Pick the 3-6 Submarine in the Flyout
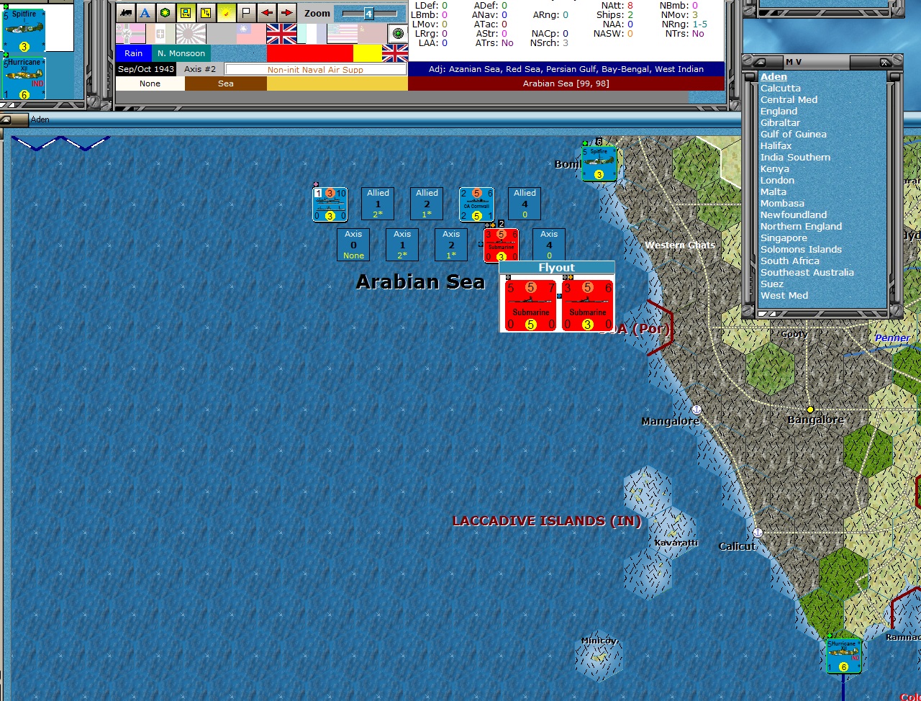This screenshot has width=921, height=701. 587,306
